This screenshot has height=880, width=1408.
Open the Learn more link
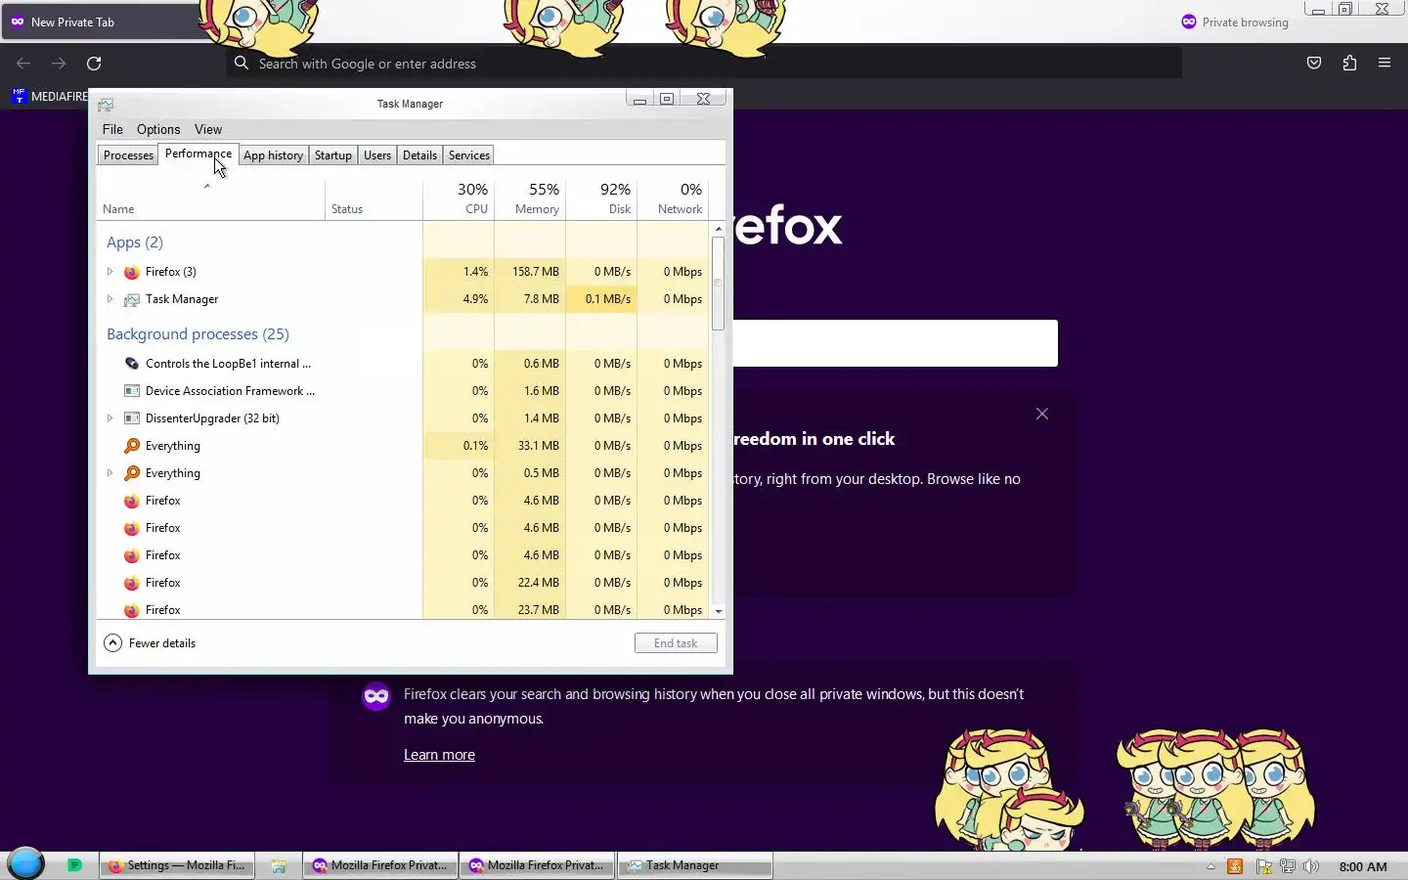[x=439, y=755]
